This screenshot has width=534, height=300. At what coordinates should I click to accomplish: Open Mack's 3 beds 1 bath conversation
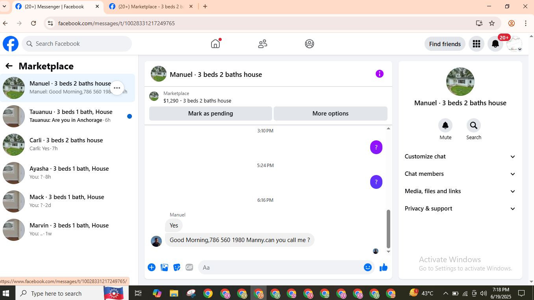[x=68, y=201]
